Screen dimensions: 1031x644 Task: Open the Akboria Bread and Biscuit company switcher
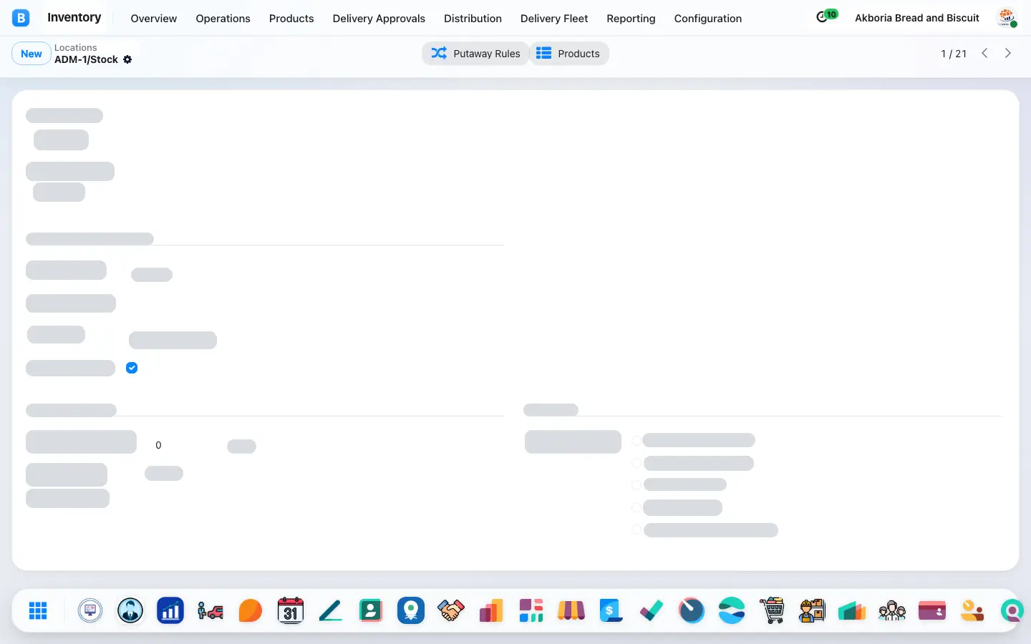tap(916, 18)
